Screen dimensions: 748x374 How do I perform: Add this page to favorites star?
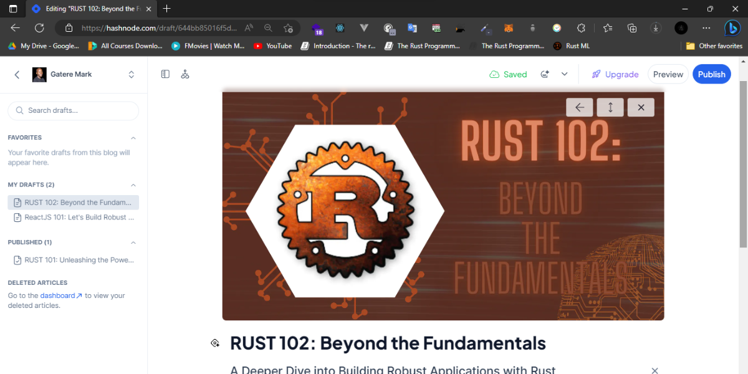pyautogui.click(x=288, y=28)
